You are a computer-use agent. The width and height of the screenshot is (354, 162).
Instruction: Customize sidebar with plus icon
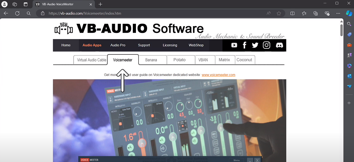pyautogui.click(x=349, y=103)
